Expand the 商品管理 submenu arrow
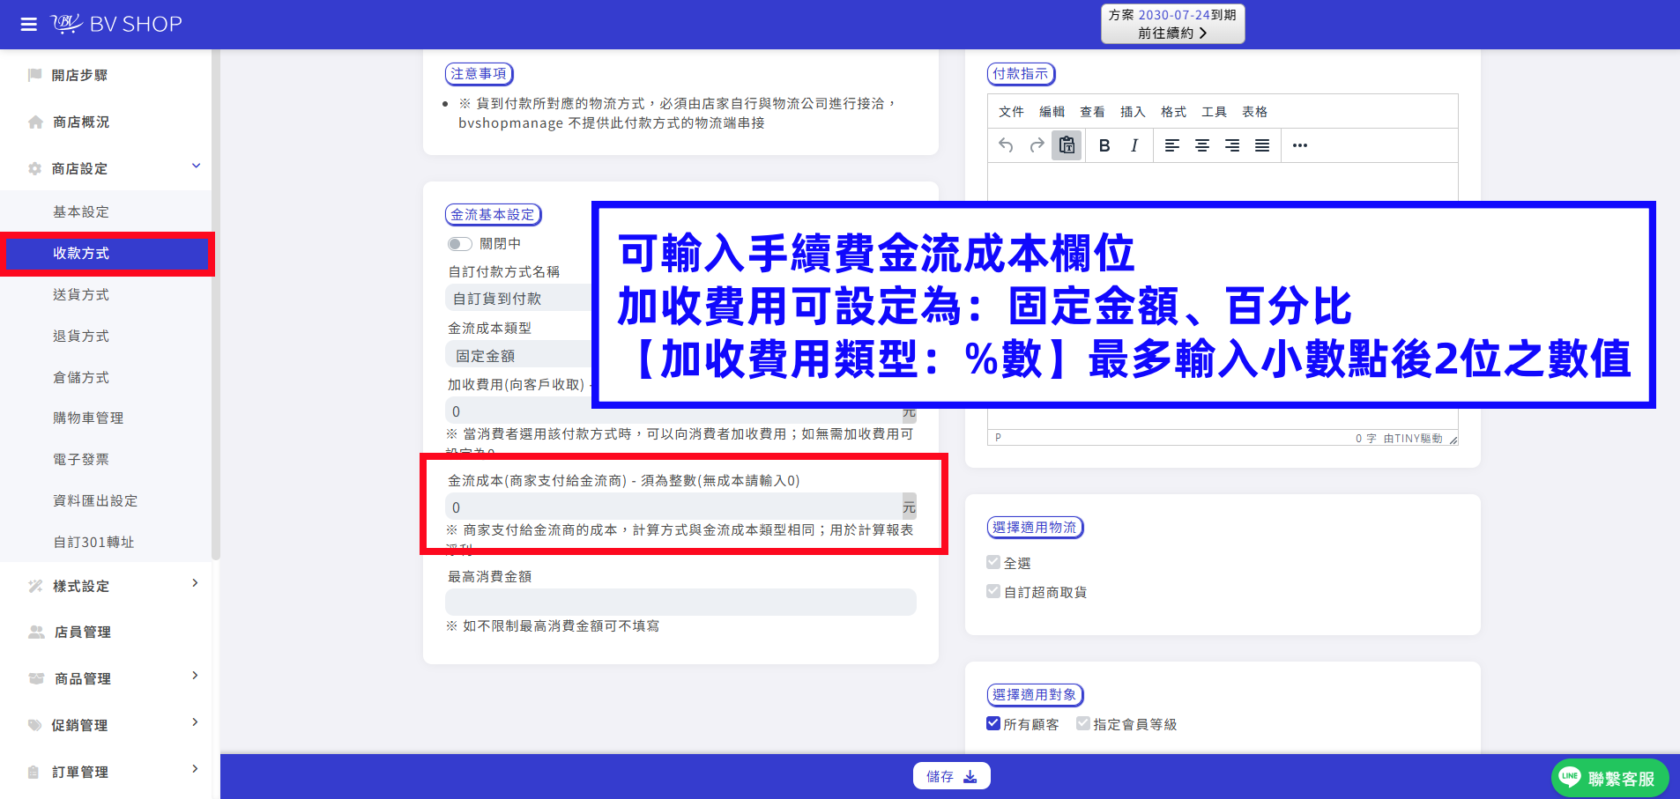Image resolution: width=1680 pixels, height=799 pixels. tap(196, 676)
